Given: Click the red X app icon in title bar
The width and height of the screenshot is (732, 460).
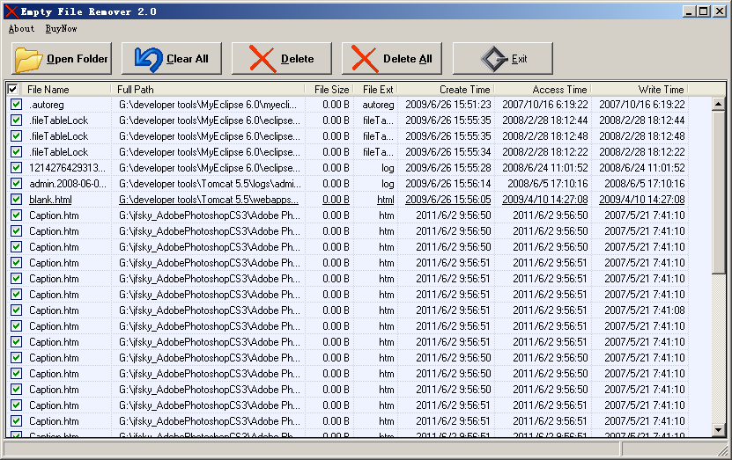Looking at the screenshot, I should [x=11, y=11].
